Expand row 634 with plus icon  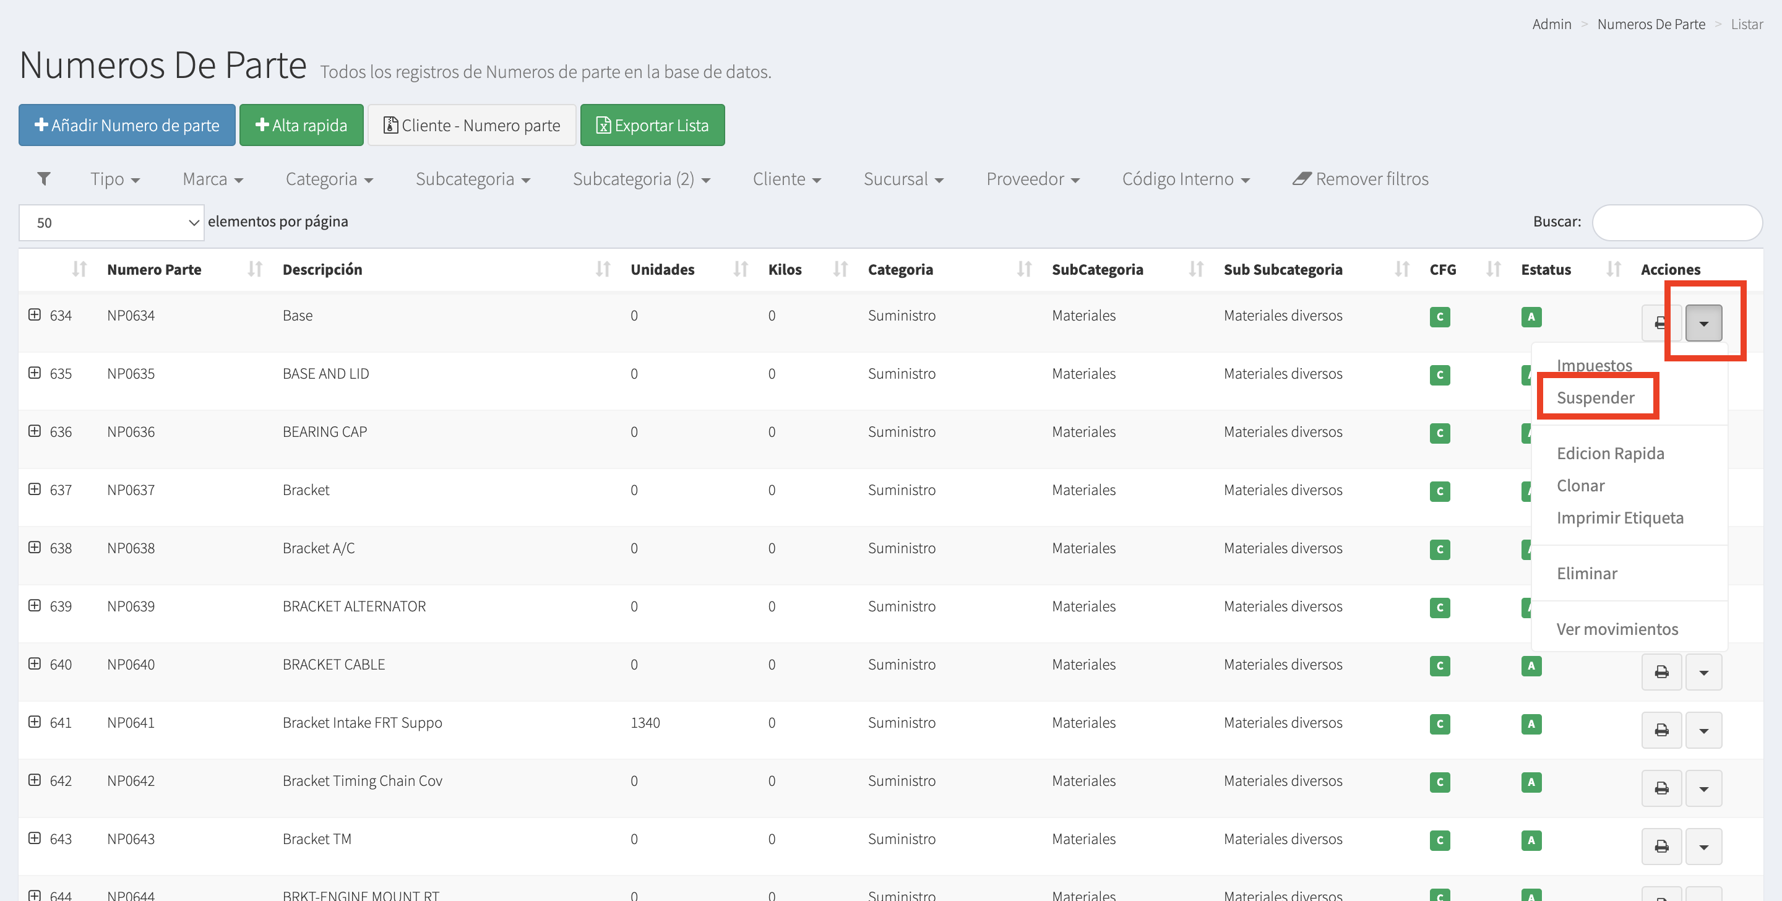35,315
